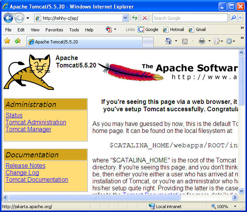
Task: Open the Tools gear menu icon
Action: pos(230,41)
